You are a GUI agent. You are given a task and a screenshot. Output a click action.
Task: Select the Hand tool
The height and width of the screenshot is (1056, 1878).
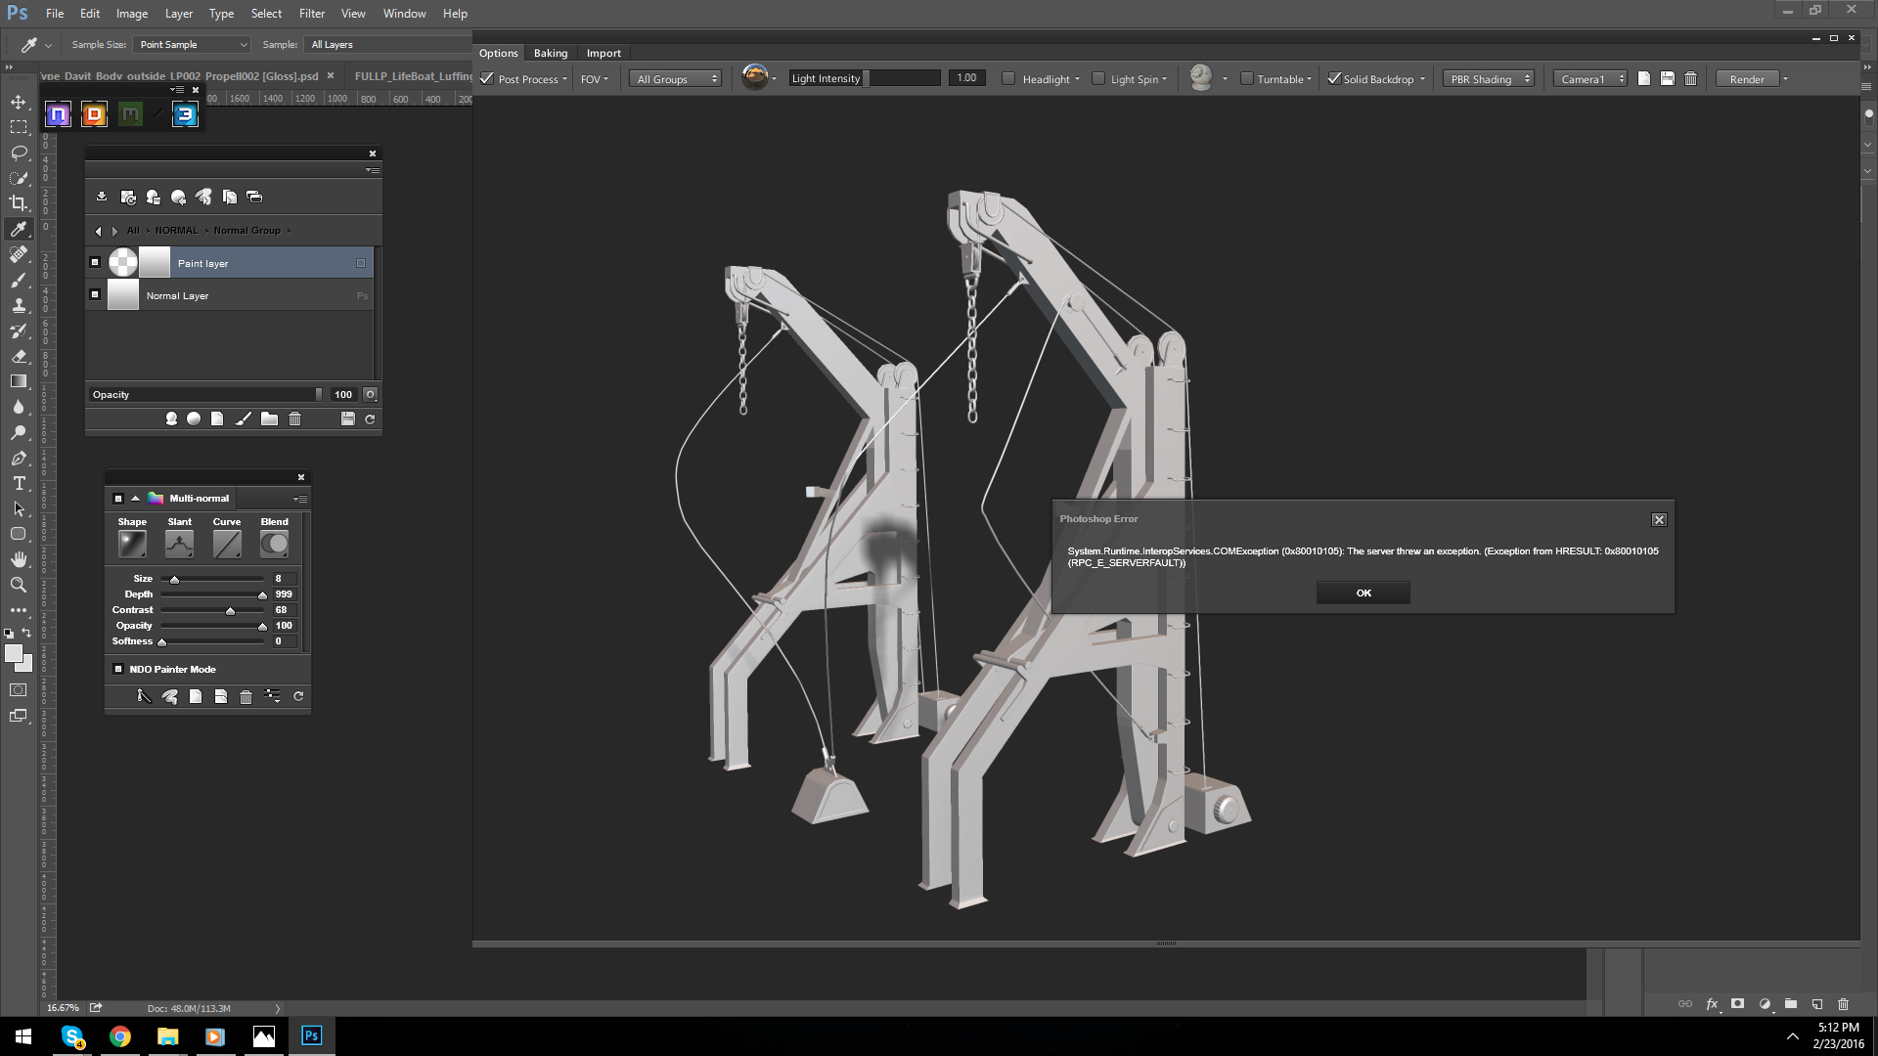pos(19,559)
